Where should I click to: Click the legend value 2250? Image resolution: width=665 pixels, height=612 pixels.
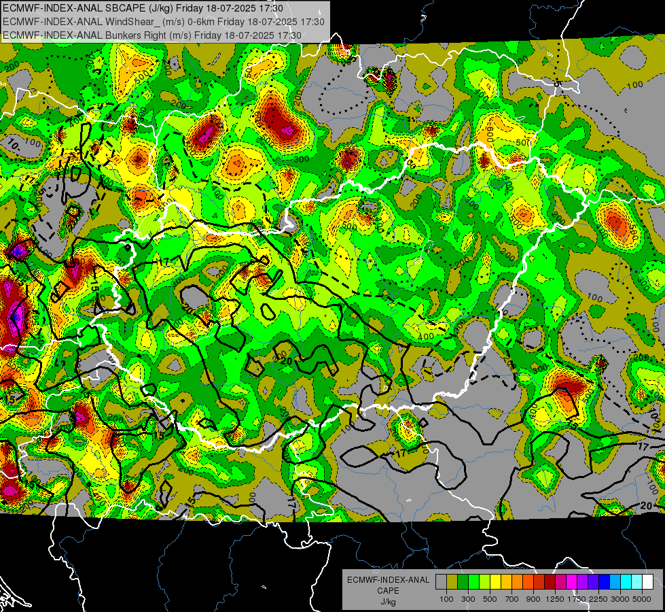pyautogui.click(x=598, y=599)
